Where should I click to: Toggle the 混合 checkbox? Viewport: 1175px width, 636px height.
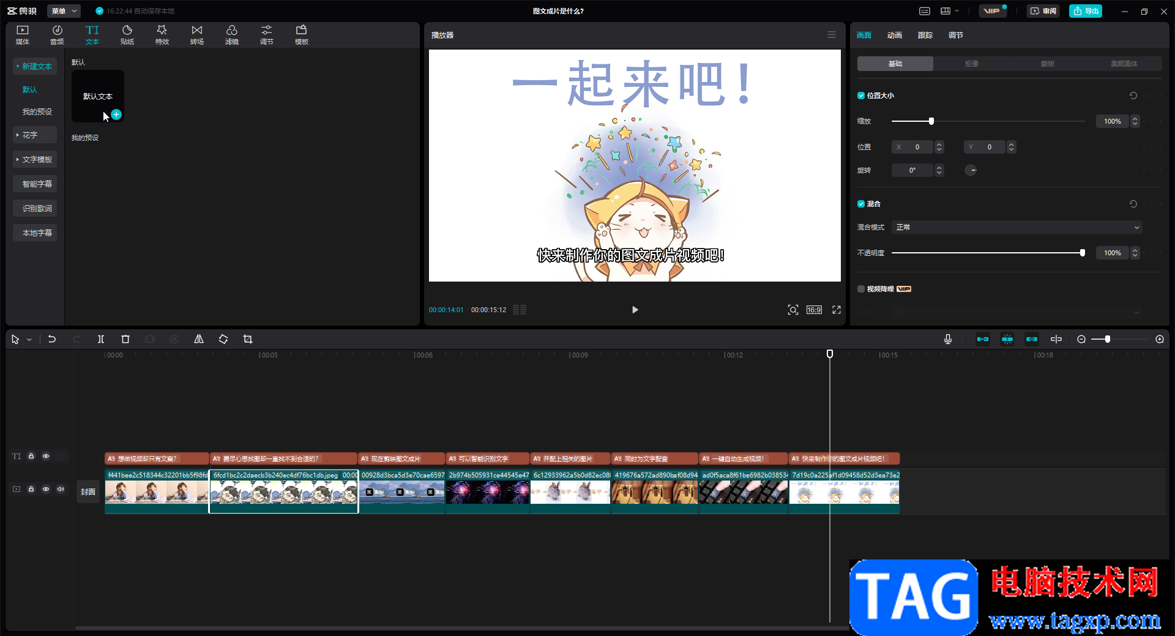(861, 204)
